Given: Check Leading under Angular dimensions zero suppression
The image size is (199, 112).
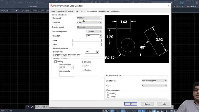Looking at the screenshot, I should (x=108, y=93).
